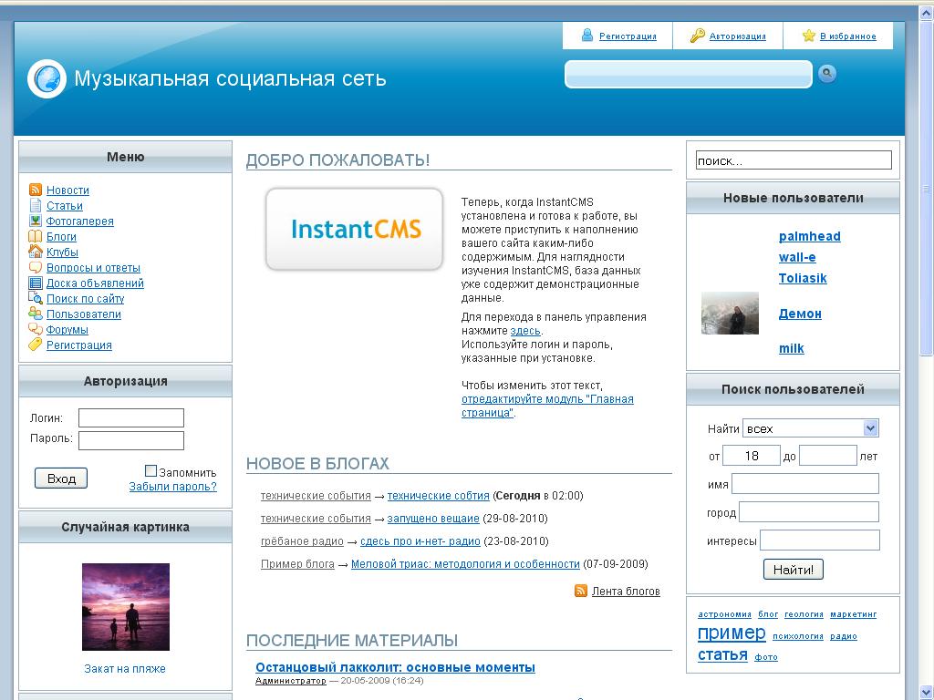The height and width of the screenshot is (700, 934).
Task: Click the Демон user avatar photo
Action: tap(730, 314)
